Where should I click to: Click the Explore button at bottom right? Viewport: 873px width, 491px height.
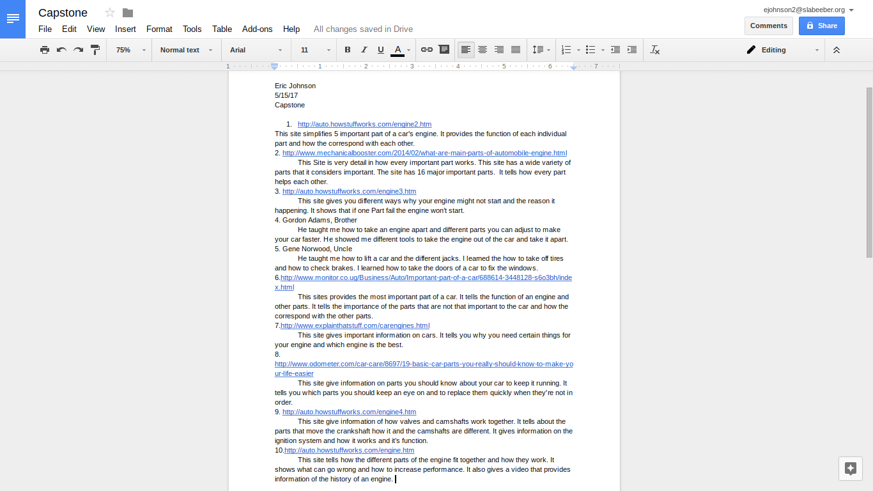click(x=850, y=468)
